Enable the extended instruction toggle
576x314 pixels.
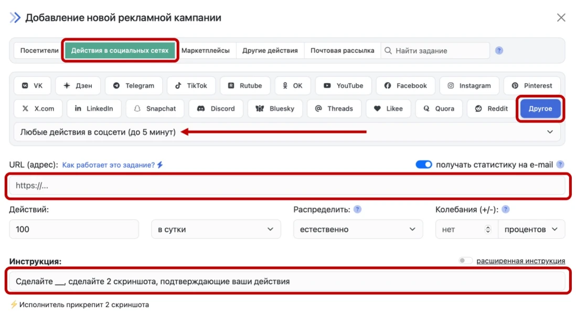(465, 261)
